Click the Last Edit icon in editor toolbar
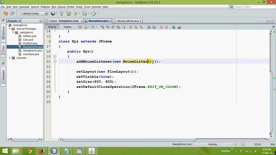Viewport: 276px width, 155px height. point(80,27)
